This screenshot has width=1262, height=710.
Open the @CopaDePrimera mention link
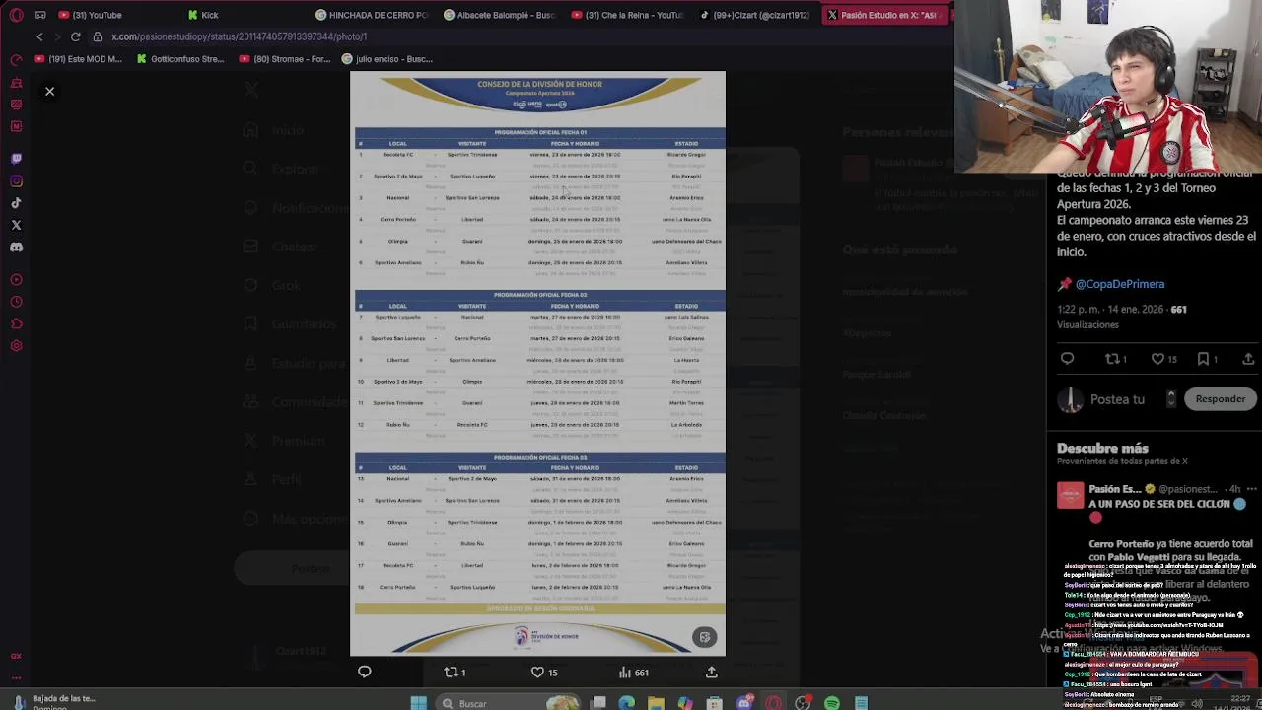[x=1120, y=284]
